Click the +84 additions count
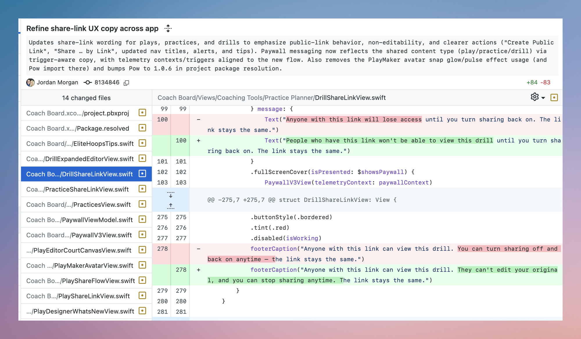Image resolution: width=581 pixels, height=339 pixels. tap(532, 83)
